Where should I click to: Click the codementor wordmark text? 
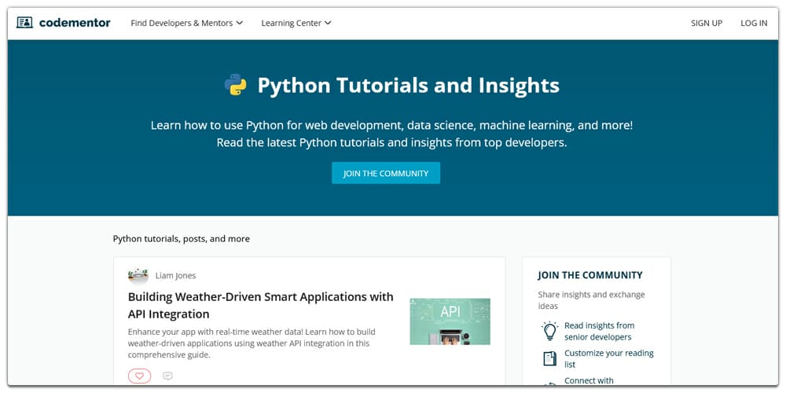tap(75, 23)
